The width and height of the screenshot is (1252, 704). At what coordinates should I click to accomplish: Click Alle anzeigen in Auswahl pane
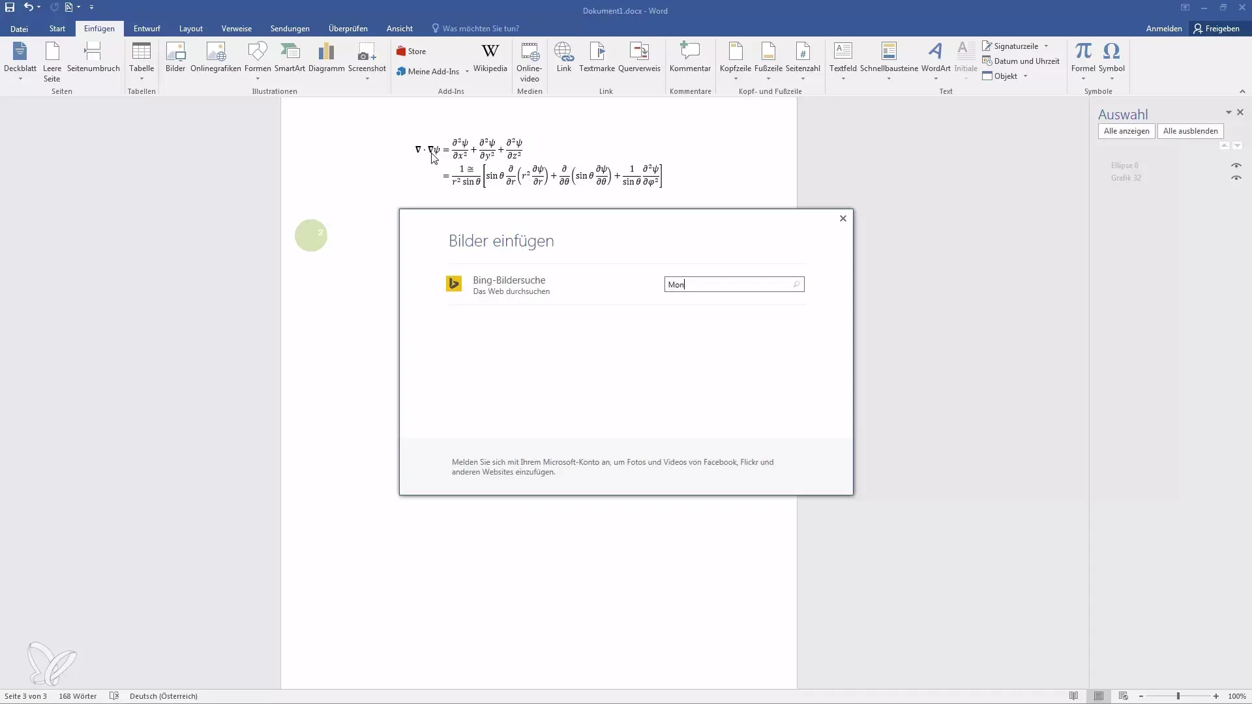tap(1126, 131)
